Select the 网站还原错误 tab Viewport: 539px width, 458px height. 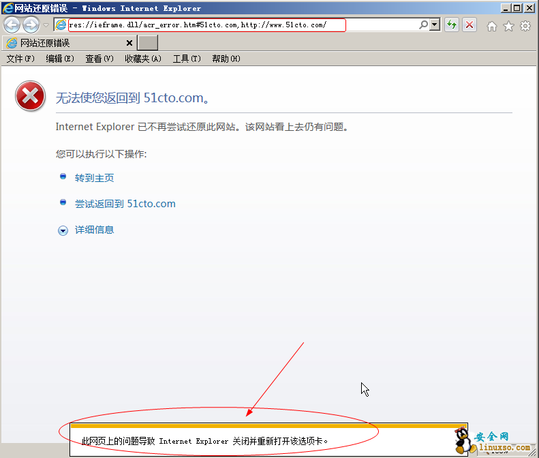pyautogui.click(x=69, y=43)
